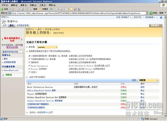Switch to the 主页 tab

pyautogui.click(x=5, y=25)
